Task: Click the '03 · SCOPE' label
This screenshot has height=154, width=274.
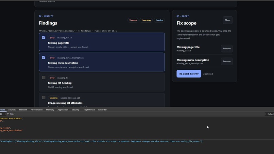Action: coord(183,16)
